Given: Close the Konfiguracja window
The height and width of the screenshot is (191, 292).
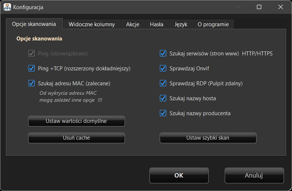Looking at the screenshot, I should (x=280, y=7).
